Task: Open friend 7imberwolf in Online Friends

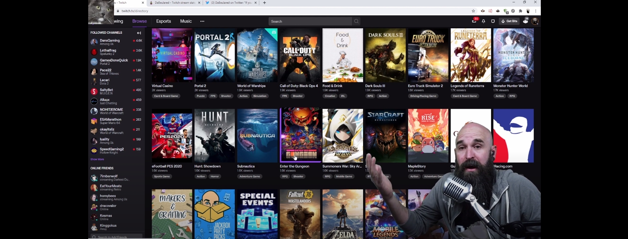Action: pos(116,178)
